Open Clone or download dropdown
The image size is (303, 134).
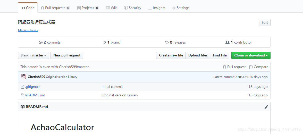coord(251,55)
